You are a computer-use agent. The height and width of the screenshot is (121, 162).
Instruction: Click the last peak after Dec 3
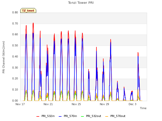tap(138, 53)
